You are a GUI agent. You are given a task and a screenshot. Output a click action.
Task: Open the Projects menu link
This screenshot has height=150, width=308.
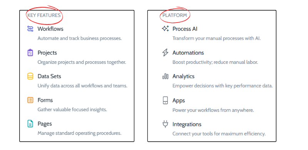(x=47, y=53)
